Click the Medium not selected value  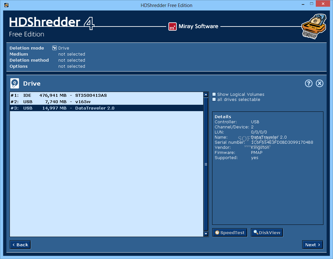click(x=72, y=54)
